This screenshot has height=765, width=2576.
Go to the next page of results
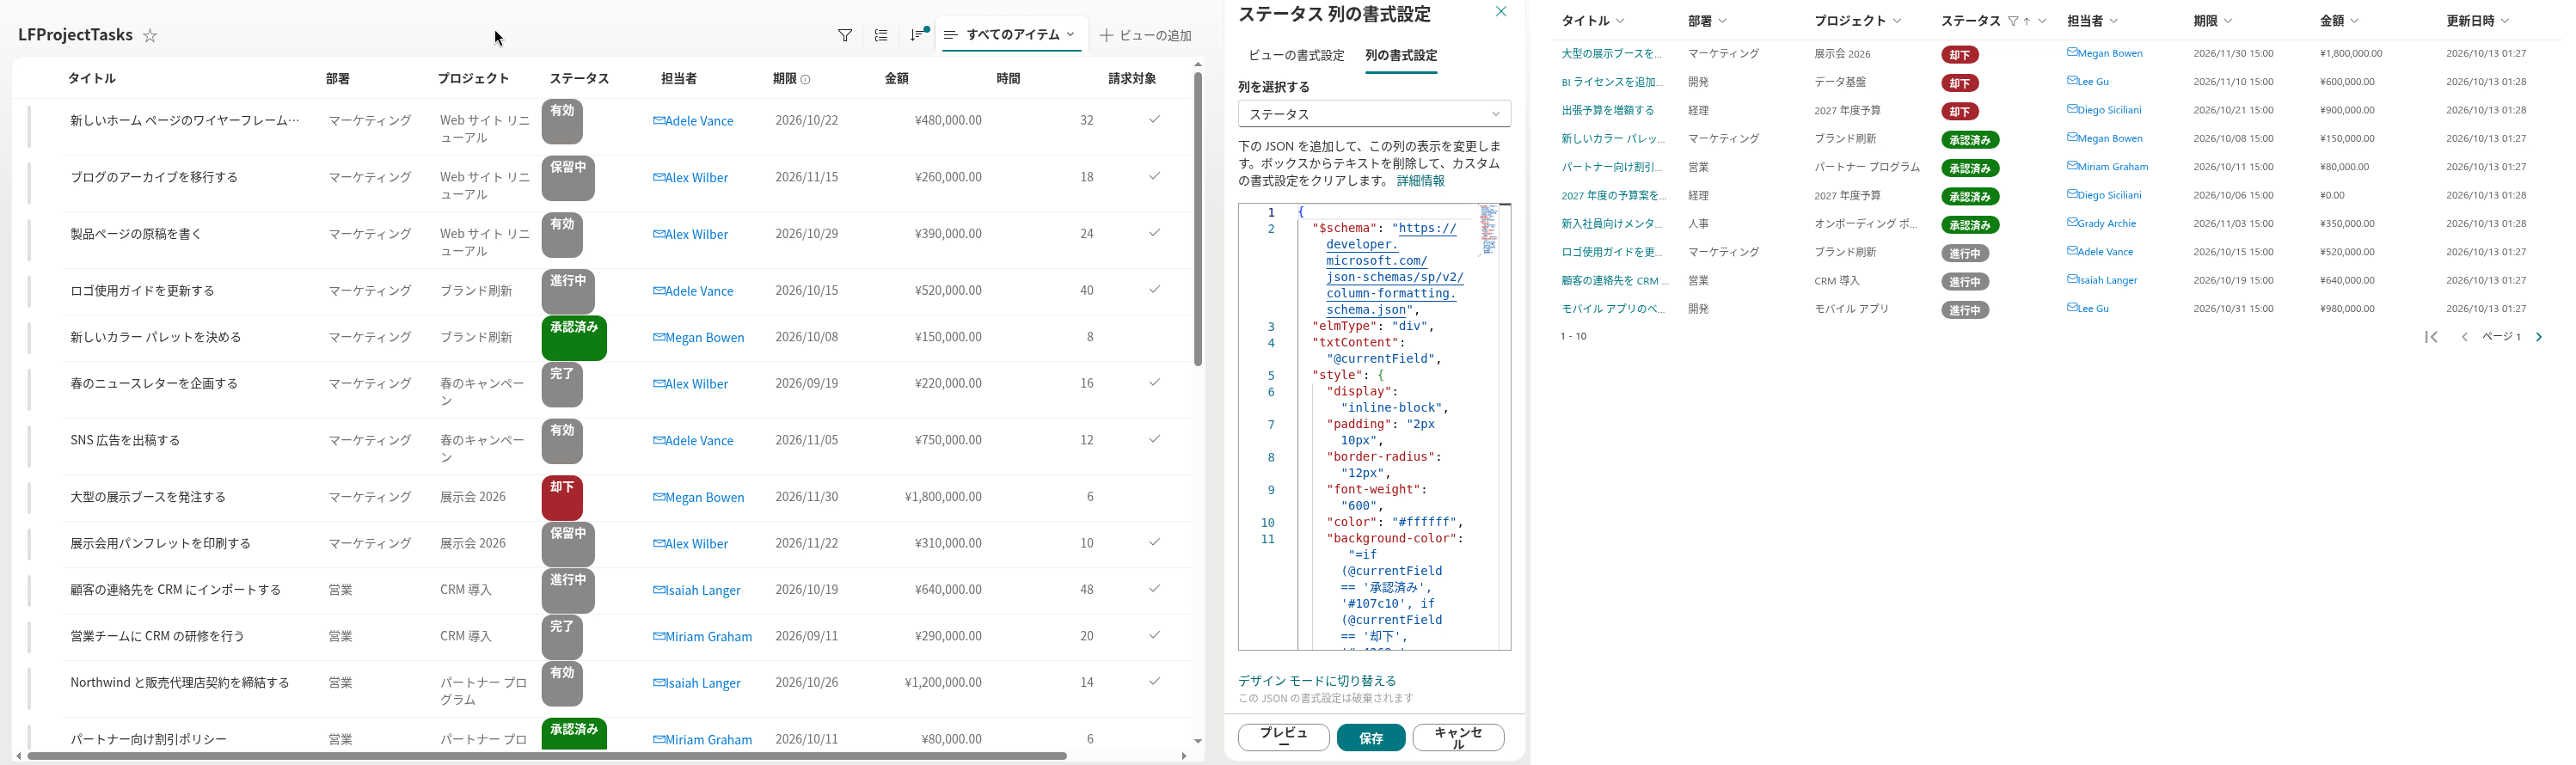click(2539, 337)
